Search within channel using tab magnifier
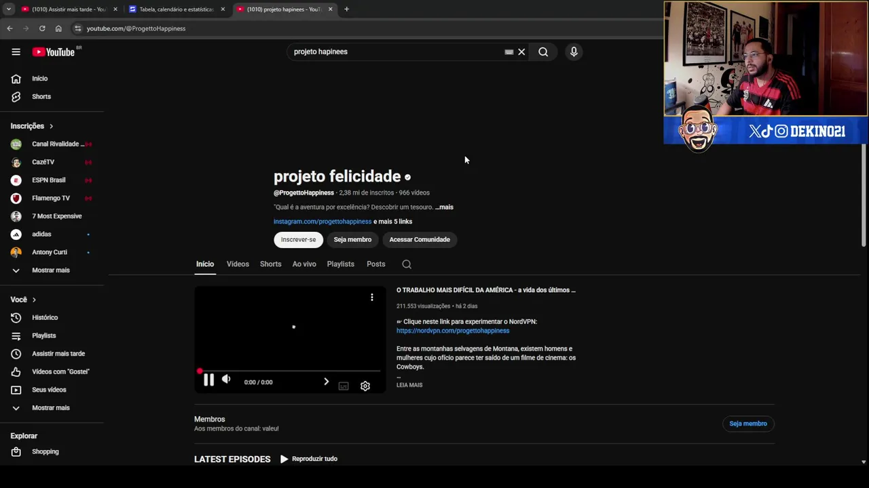Screen dimensions: 869x488 407,264
